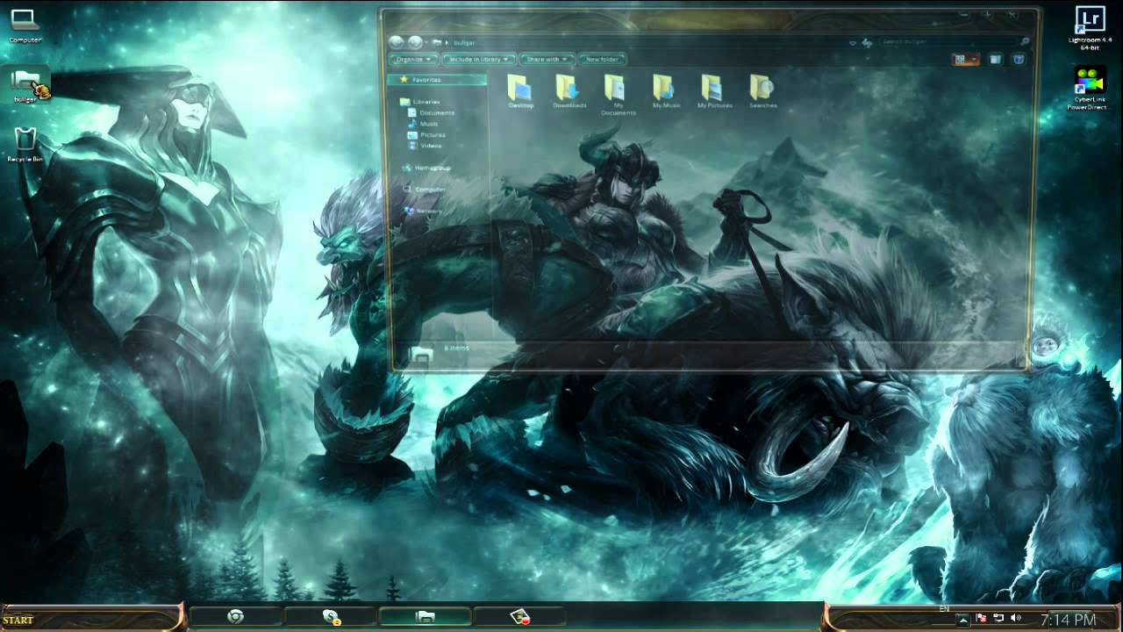Launch CyberLink PowerDirector shortcut

(1089, 89)
